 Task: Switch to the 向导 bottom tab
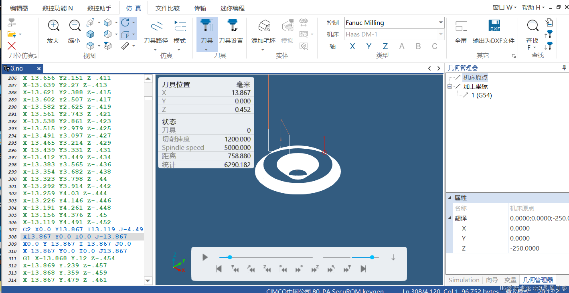pos(492,280)
